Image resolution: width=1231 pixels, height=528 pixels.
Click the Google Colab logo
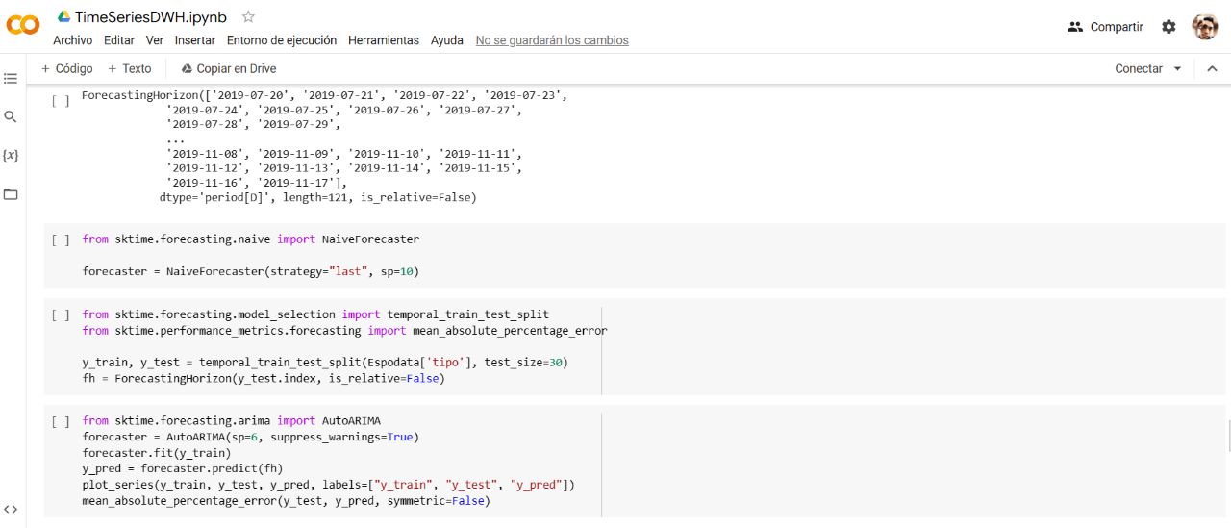23,27
